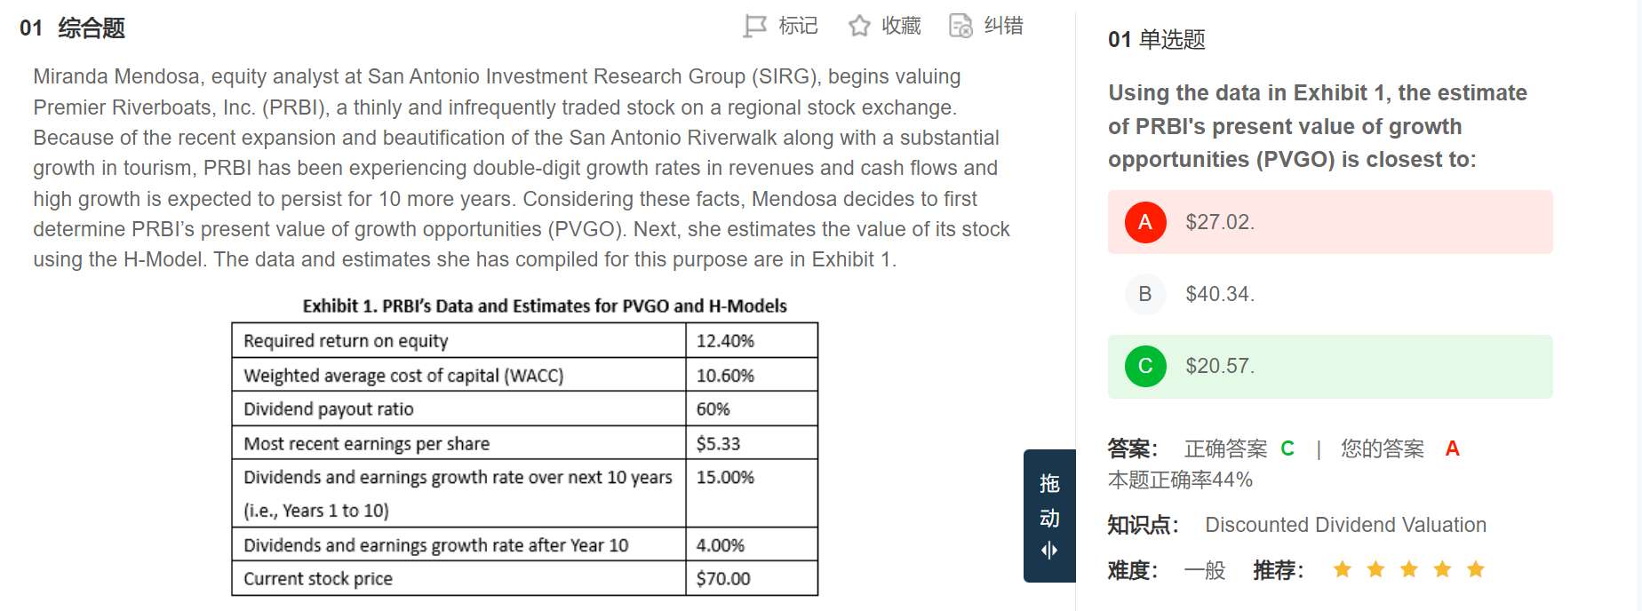Select option C radio circle
The image size is (1642, 611).
[x=1145, y=366]
